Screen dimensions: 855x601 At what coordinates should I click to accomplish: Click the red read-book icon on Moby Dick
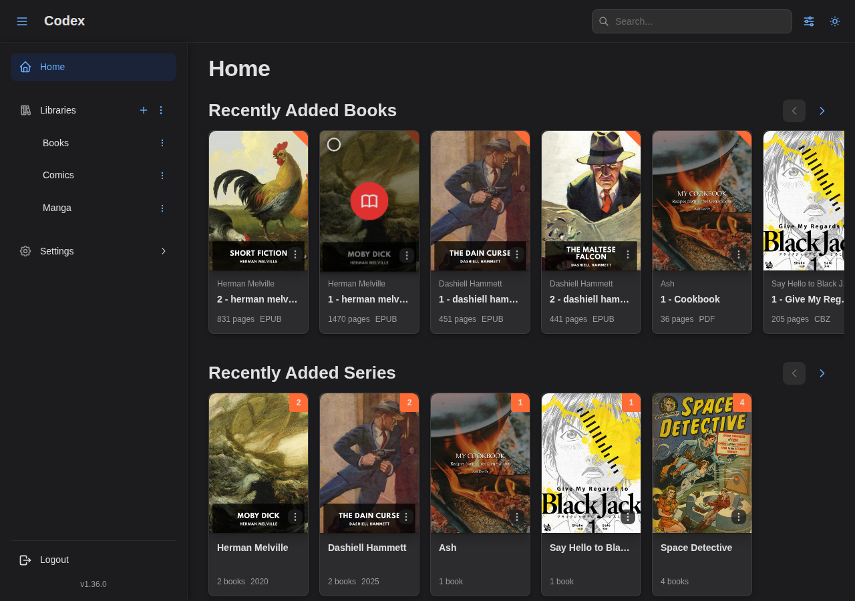click(x=369, y=201)
